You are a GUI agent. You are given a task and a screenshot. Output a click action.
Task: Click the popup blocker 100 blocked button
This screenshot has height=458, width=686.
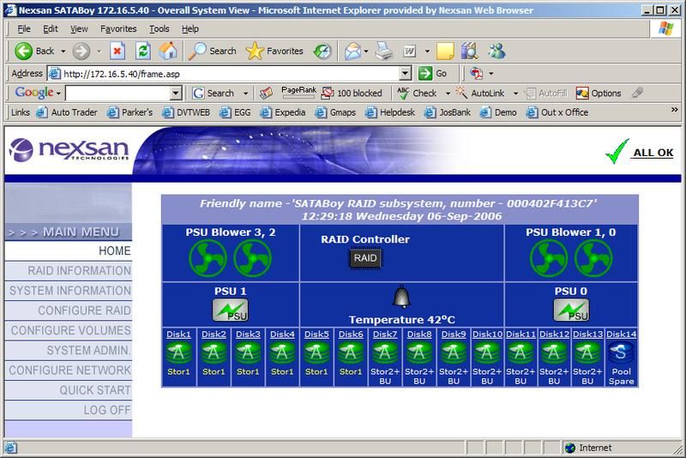tap(352, 93)
